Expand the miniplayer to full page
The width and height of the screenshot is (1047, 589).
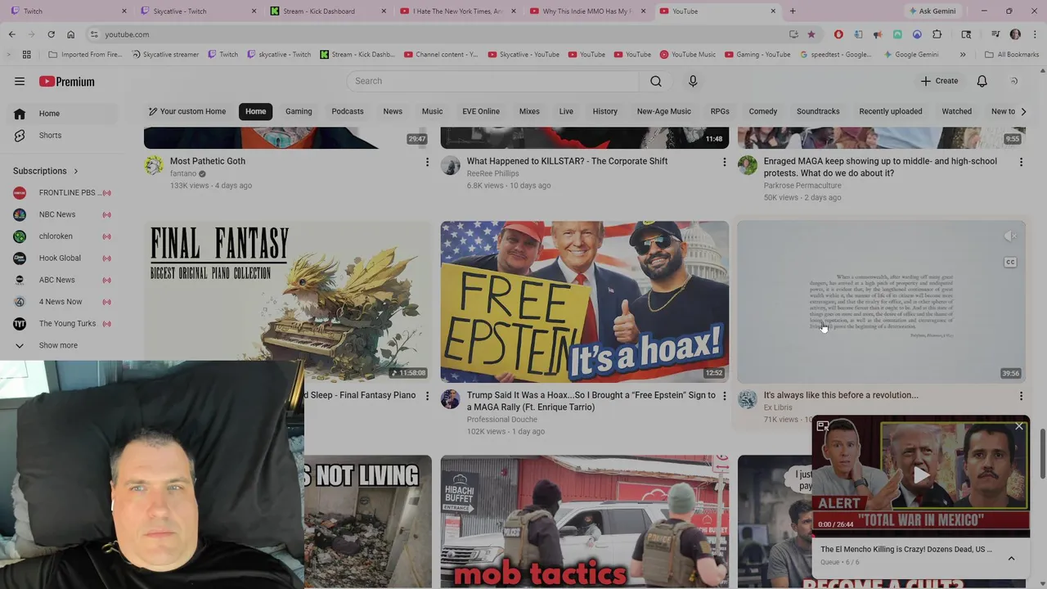pos(823,426)
